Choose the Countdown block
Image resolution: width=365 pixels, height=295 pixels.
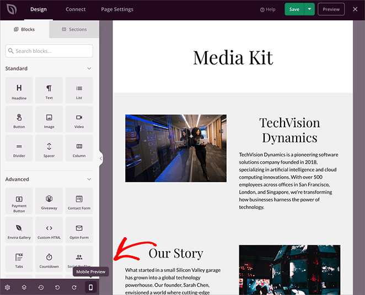point(49,260)
